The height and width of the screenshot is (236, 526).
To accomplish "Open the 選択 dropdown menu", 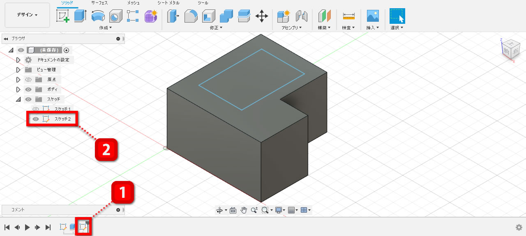I will click(x=397, y=27).
